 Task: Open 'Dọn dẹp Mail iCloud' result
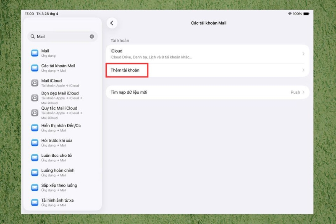pyautogui.click(x=63, y=98)
